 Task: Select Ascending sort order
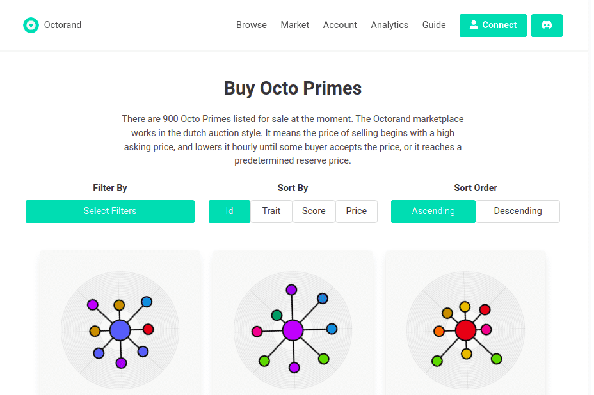click(433, 212)
